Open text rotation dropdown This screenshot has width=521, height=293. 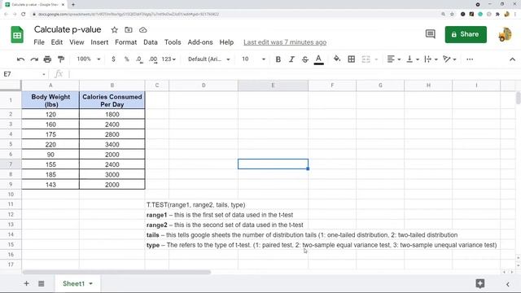point(449,59)
